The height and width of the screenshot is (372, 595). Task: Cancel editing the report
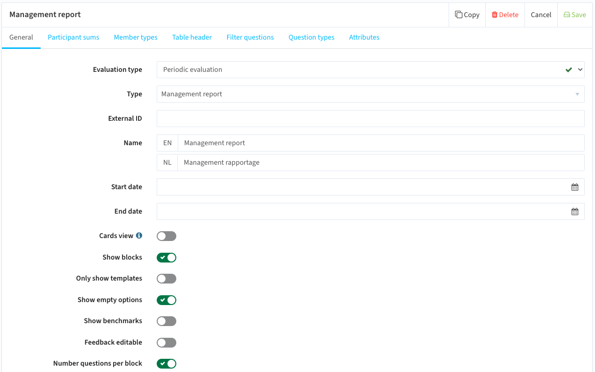tap(541, 15)
